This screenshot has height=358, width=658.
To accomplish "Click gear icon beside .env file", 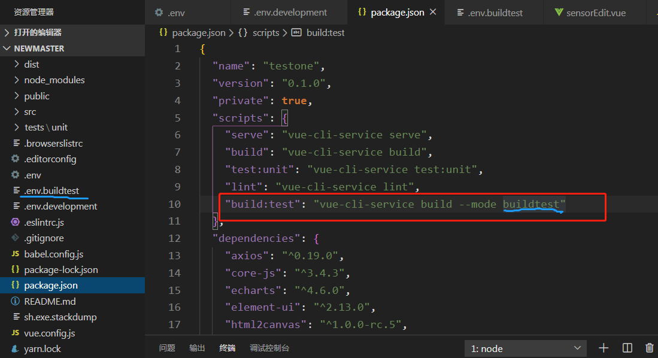I will pos(16,175).
